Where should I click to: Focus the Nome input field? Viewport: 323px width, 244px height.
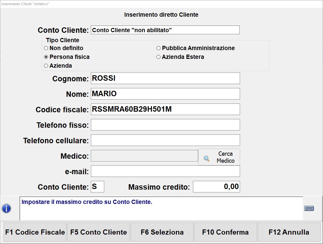tap(165, 94)
